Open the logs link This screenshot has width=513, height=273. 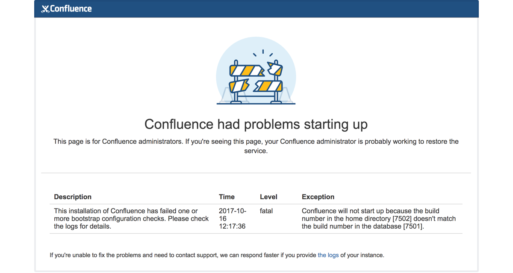pyautogui.click(x=328, y=255)
